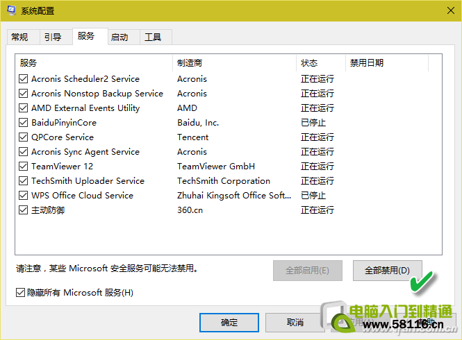Click manufacturer cell Tencent
This screenshot has height=340, width=462.
(x=192, y=137)
